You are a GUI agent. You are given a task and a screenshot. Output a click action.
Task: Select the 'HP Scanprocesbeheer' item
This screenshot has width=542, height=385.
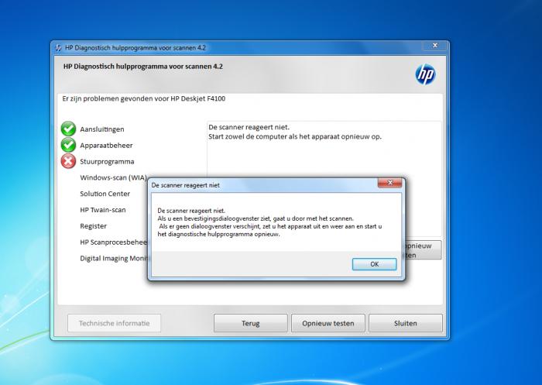click(113, 242)
